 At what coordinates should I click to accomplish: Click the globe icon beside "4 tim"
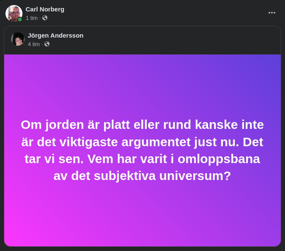coord(47,44)
